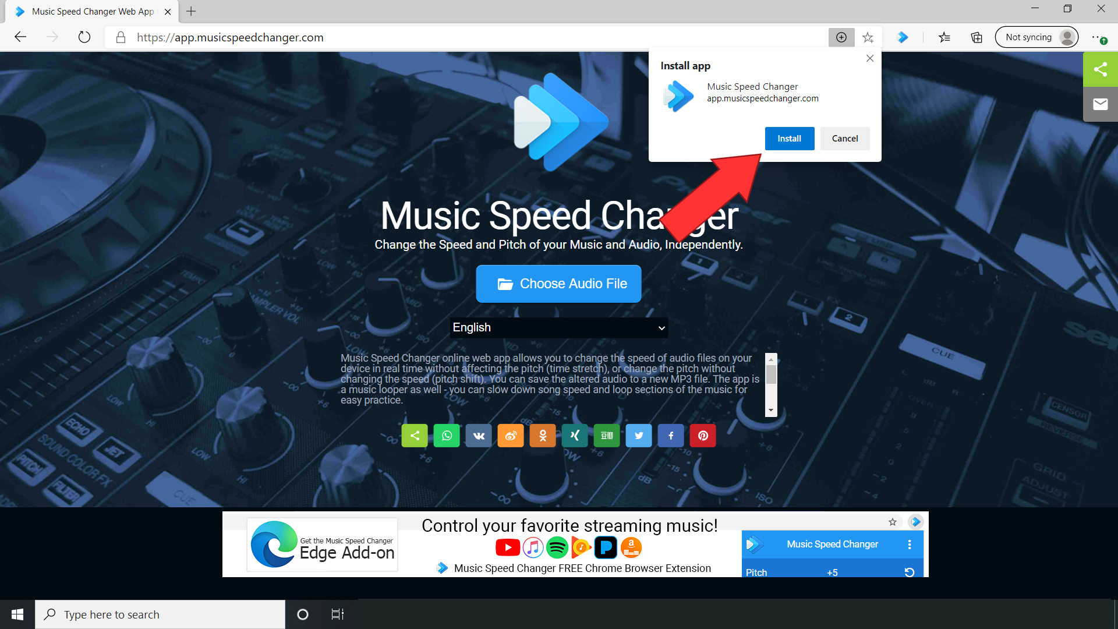The height and width of the screenshot is (629, 1118).
Task: Click the Install button in the dialog
Action: pos(790,138)
